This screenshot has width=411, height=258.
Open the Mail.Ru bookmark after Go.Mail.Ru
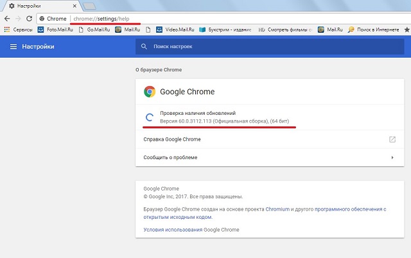tap(128, 30)
